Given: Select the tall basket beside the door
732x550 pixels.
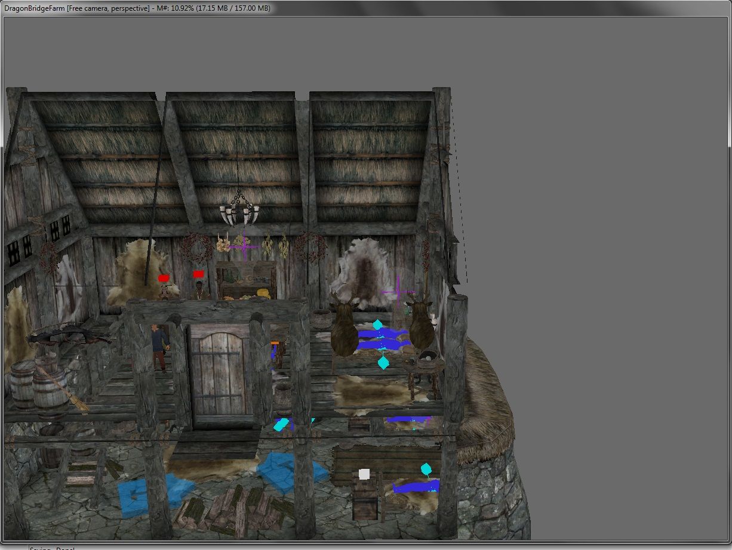Looking at the screenshot, I should (283, 400).
